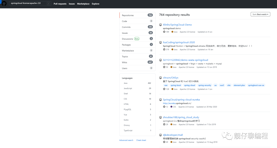Image resolution: width=277 pixels, height=148 pixels.
Task: Click repo icon beside Xlinlin/SpringCloud-Demo
Action: (160, 25)
